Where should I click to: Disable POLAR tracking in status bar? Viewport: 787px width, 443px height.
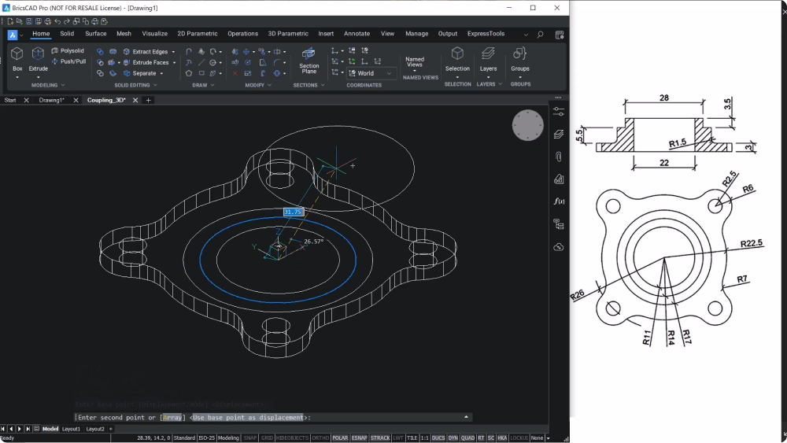(x=340, y=437)
